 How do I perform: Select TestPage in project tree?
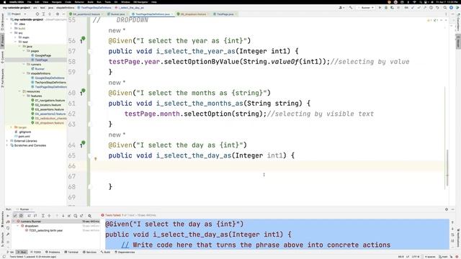[41, 60]
